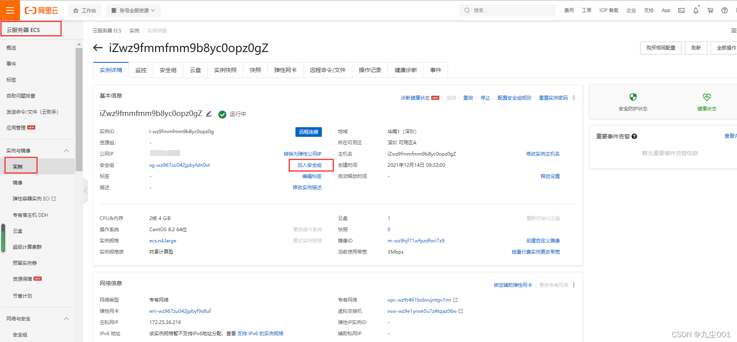Screen dimensions: 737x342
Task: Click the Alibaba Cloud logo
Action: tap(41, 10)
